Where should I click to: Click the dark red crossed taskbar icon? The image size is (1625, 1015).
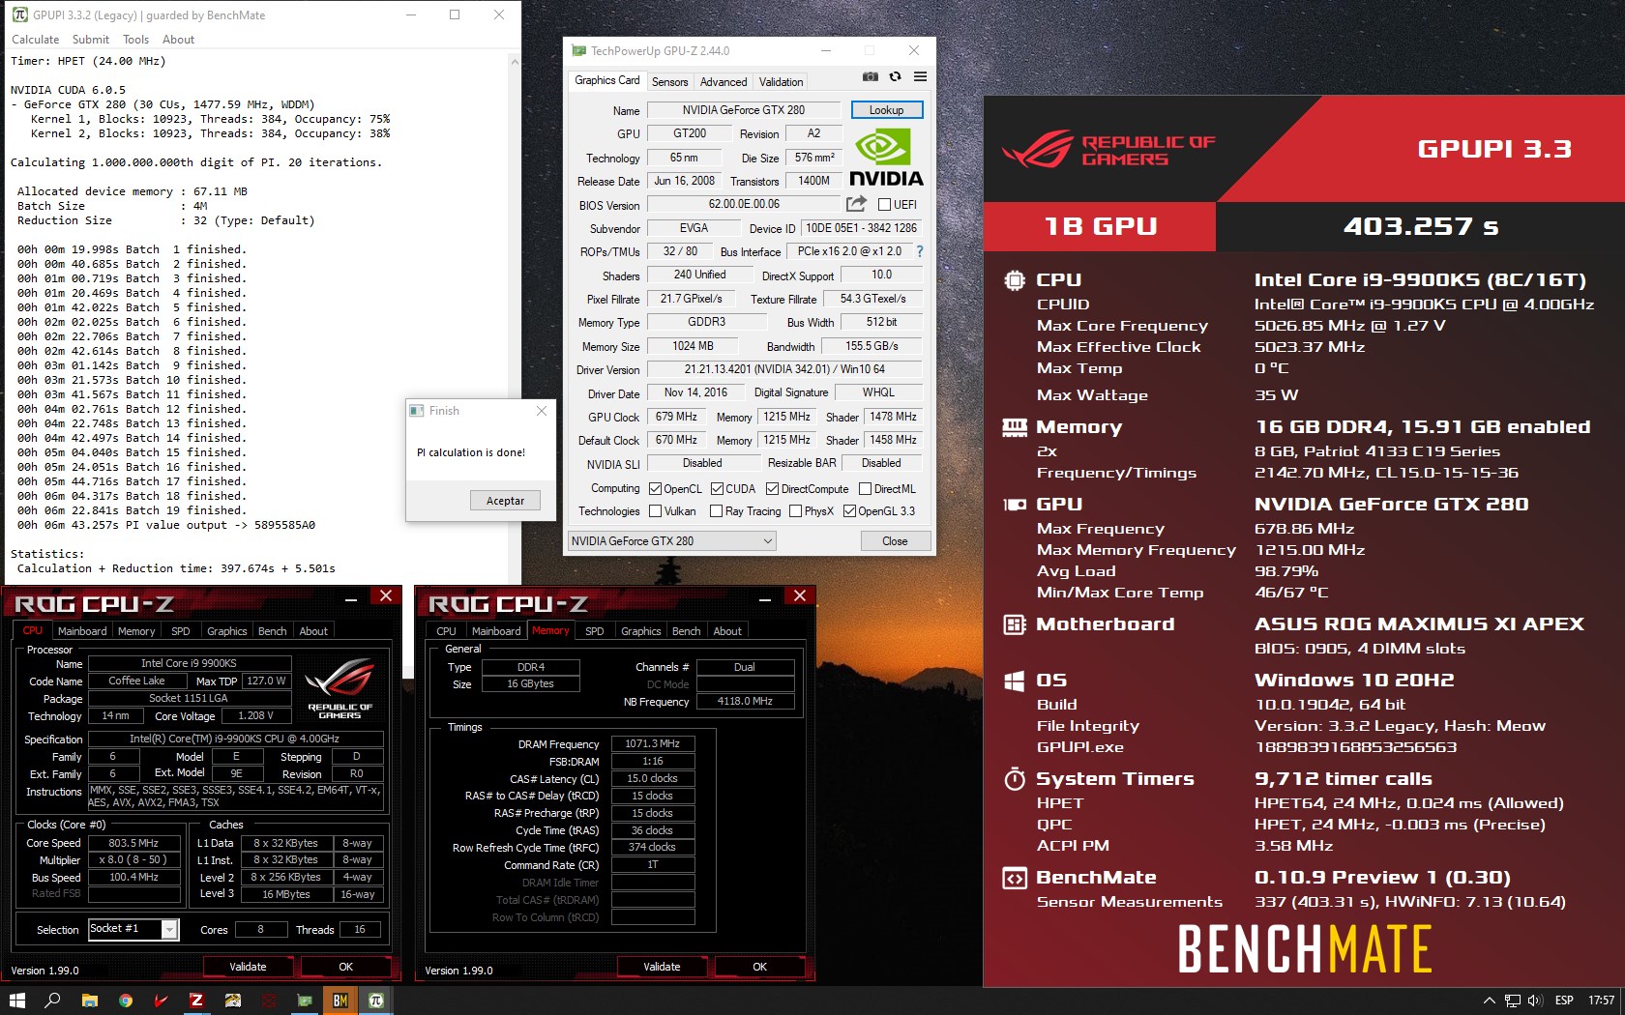[269, 1000]
